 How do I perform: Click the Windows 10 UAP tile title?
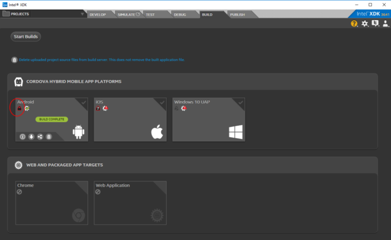click(x=192, y=102)
